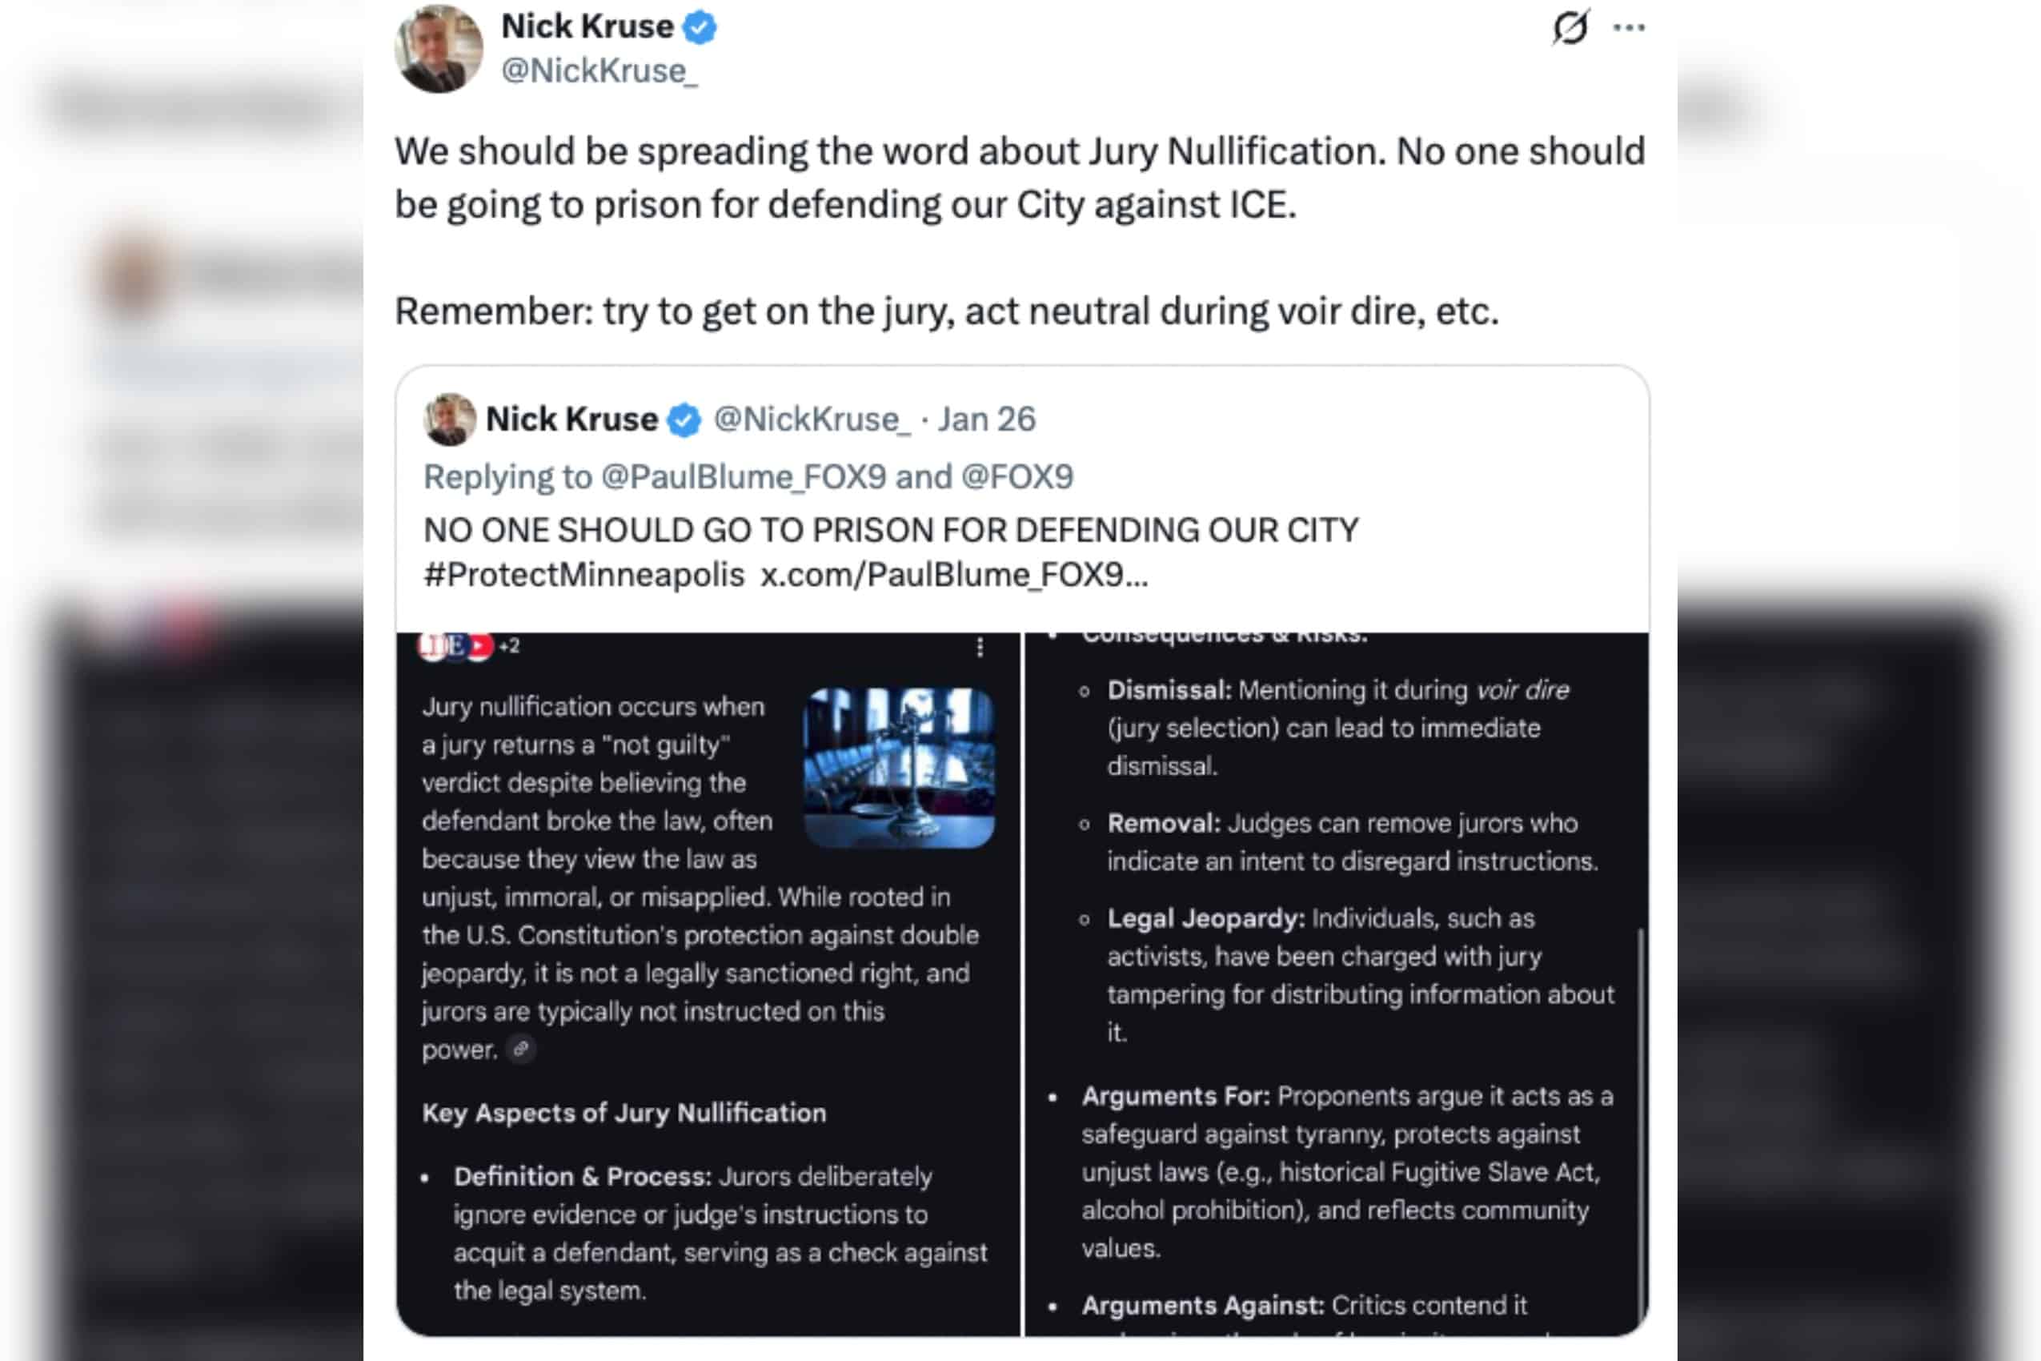The image size is (2041, 1361).
Task: Click the verified badge in quoted tweet
Action: coord(684,420)
